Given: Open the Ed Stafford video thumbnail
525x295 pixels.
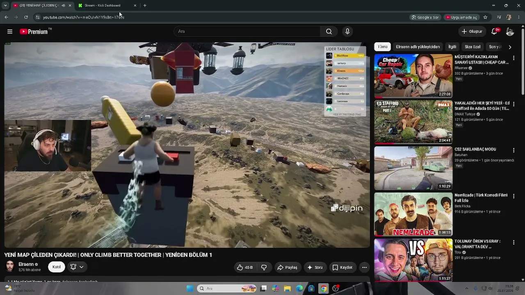Looking at the screenshot, I should click(413, 122).
